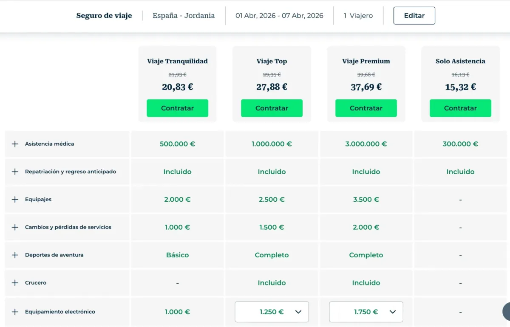Expand Equipamiento electrónico plus icon
Screen dimensions: 510x327
15,312
